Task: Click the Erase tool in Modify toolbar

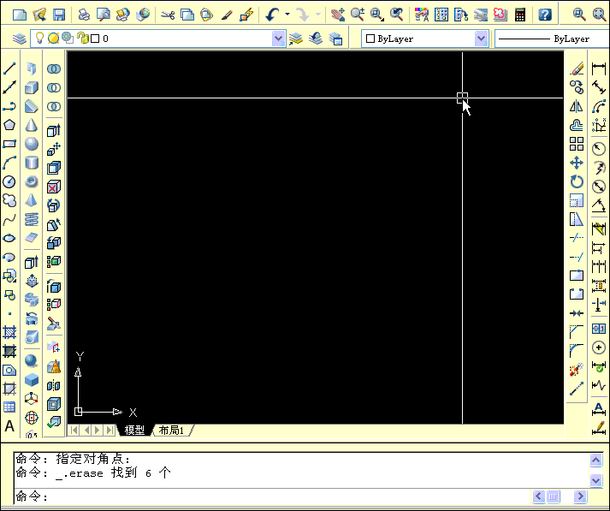Action: pyautogui.click(x=577, y=68)
